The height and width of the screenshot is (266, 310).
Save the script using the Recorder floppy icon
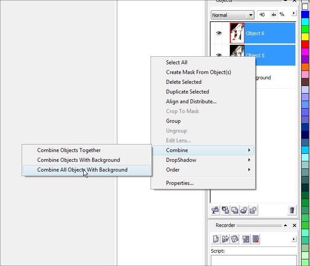[x=235, y=239]
